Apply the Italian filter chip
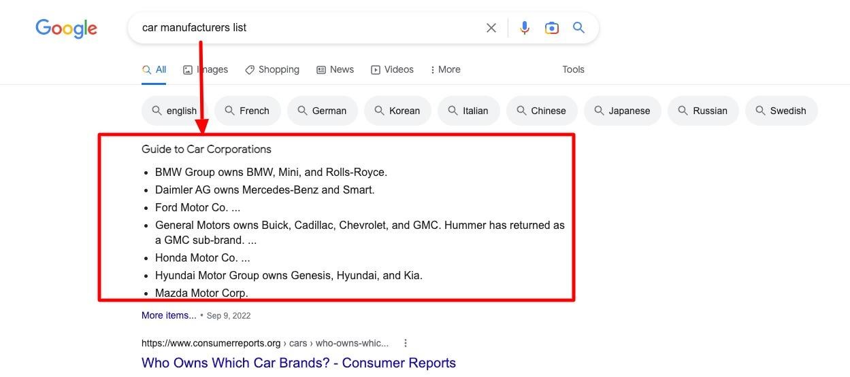850x377 pixels. click(x=469, y=111)
